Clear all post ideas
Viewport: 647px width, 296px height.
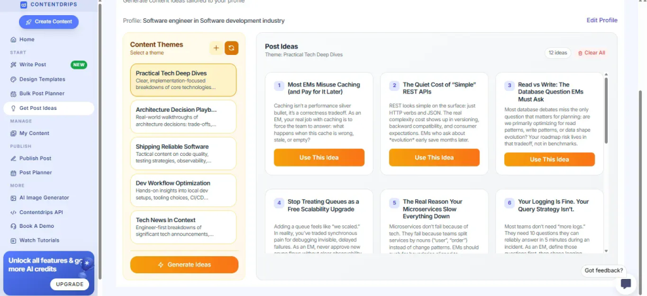pos(591,53)
